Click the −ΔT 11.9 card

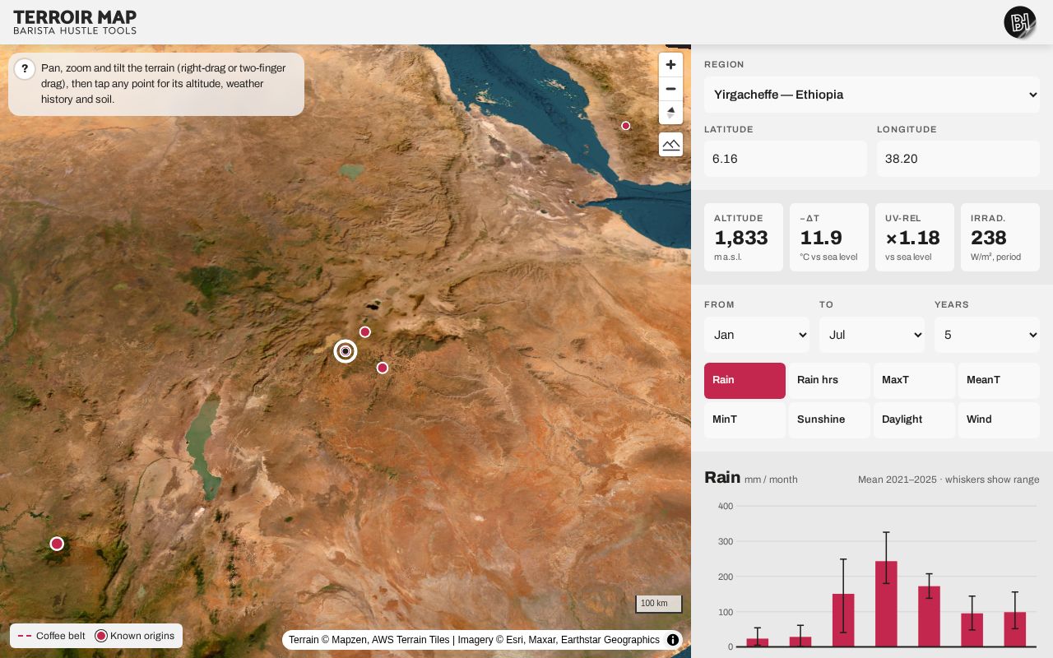pos(829,237)
